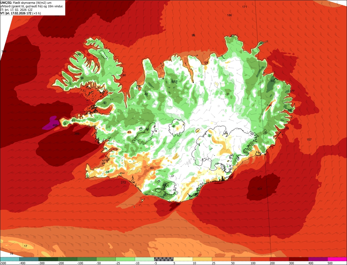Viewport: 347px width, 265px height.
Task: Click the -18 value on the Reykjanes peninsula
Action: coord(107,172)
